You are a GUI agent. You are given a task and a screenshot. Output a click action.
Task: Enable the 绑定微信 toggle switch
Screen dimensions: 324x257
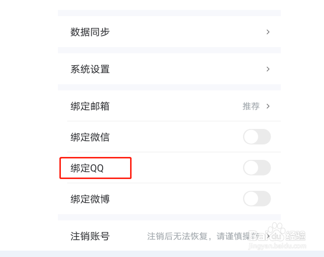pos(257,137)
